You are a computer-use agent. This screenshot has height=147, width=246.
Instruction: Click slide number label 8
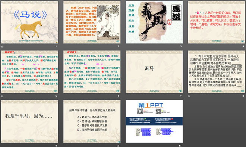pyautogui.click(x=243, y=96)
